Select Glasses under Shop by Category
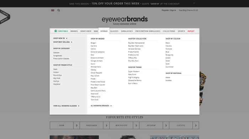Screen dimensions: 249x139 [x=56, y=53]
